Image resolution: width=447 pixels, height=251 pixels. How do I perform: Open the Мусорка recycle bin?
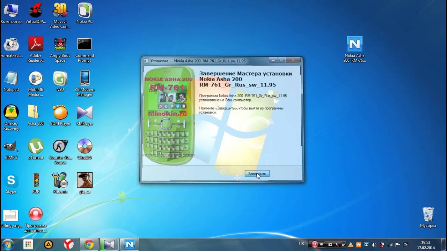click(x=428, y=217)
